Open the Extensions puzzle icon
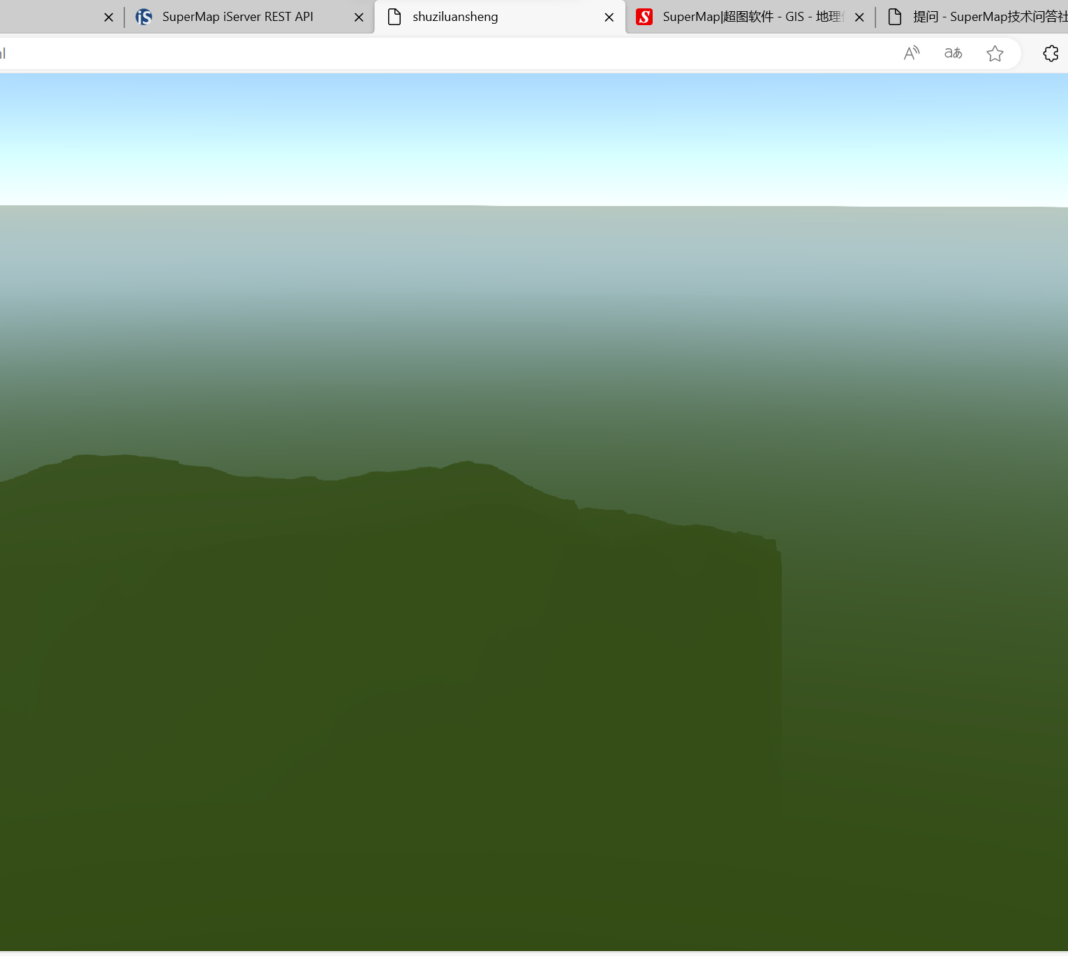1068x956 pixels. coord(1051,54)
